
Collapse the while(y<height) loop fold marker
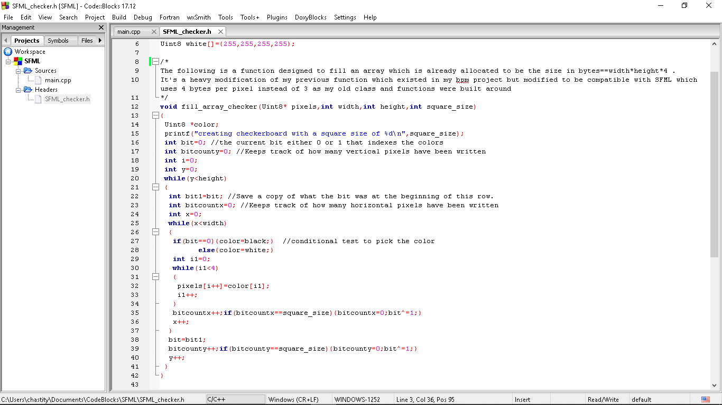155,187
